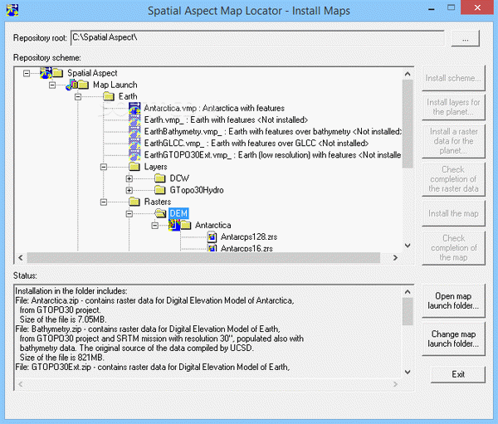The width and height of the screenshot is (498, 424).
Task: Click Check completion of the raster data
Action: click(x=453, y=179)
